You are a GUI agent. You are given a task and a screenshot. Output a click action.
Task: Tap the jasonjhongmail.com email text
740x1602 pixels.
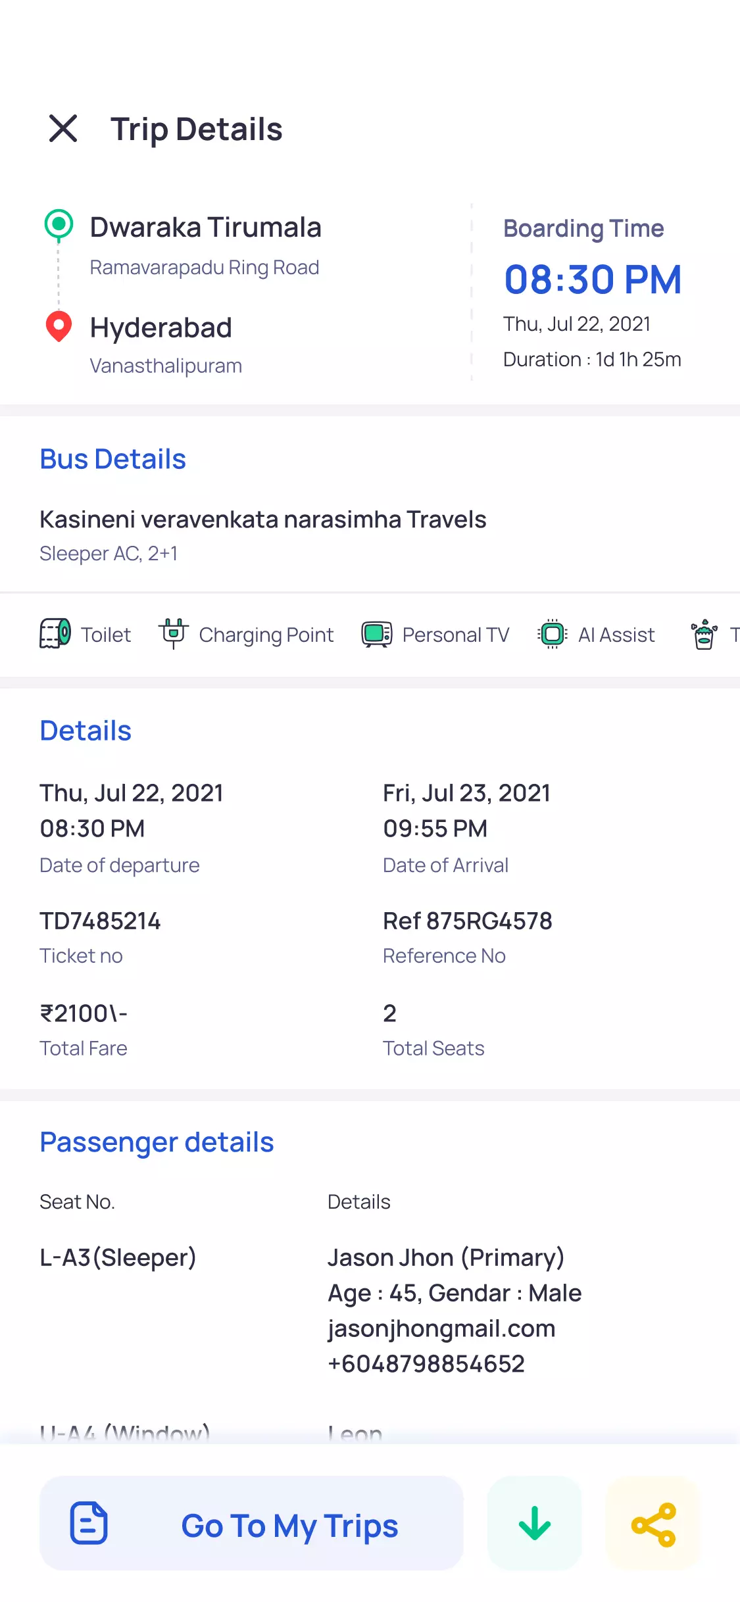(441, 1328)
